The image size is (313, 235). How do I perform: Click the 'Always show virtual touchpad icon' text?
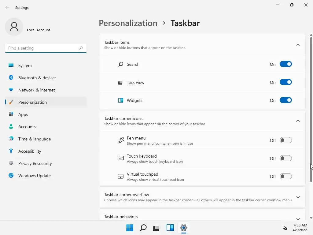click(x=155, y=179)
